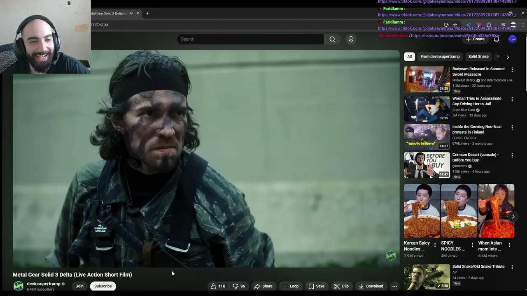The width and height of the screenshot is (527, 296).
Task: Mute the Metal Gear Solid 3 Delta browser tab
Action: (x=131, y=13)
